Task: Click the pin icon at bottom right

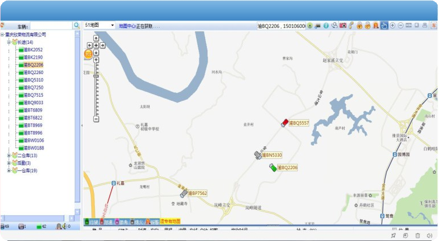Action: [x=393, y=236]
